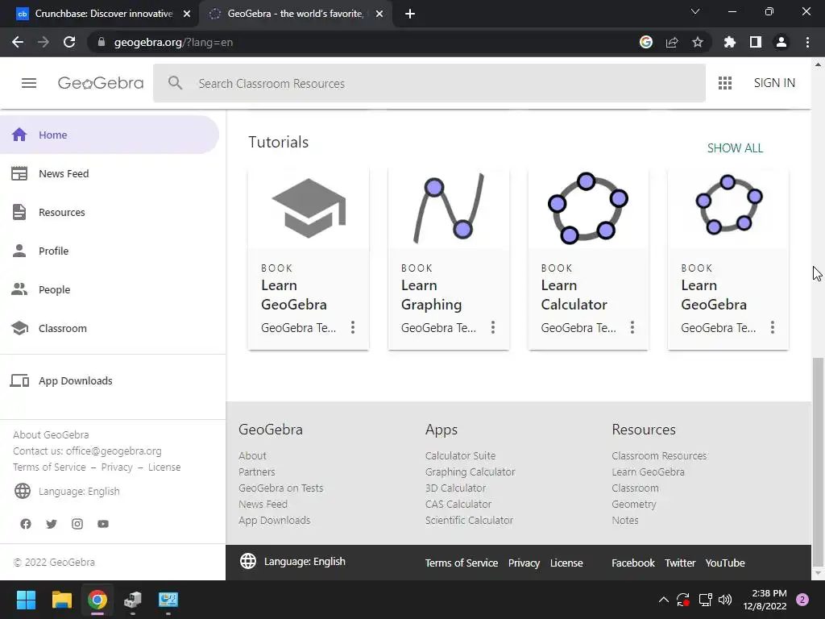Click the scrollbar up arrow

(818, 64)
